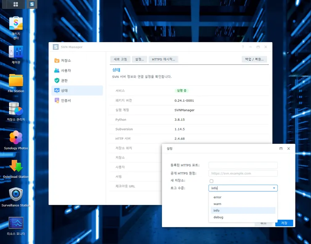Choose info from log level list
Image resolution: width=311 pixels, height=244 pixels.
coord(243,210)
